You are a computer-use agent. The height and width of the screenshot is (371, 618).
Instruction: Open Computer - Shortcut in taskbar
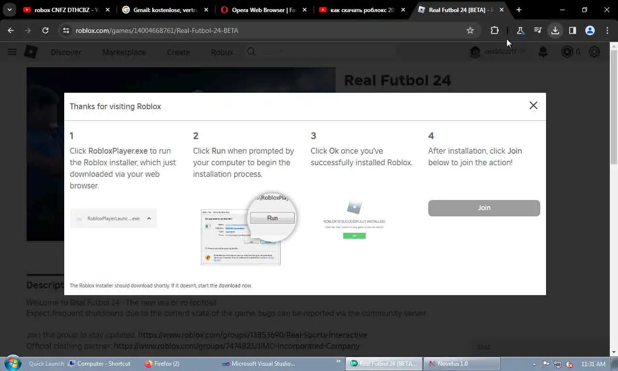click(99, 364)
